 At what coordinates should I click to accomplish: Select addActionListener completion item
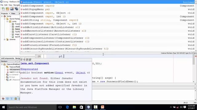(107, 27)
